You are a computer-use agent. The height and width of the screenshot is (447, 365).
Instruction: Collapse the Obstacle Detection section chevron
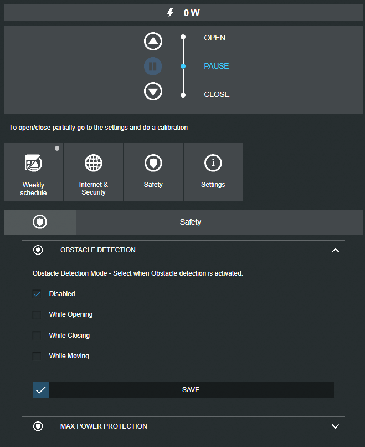[x=335, y=251]
